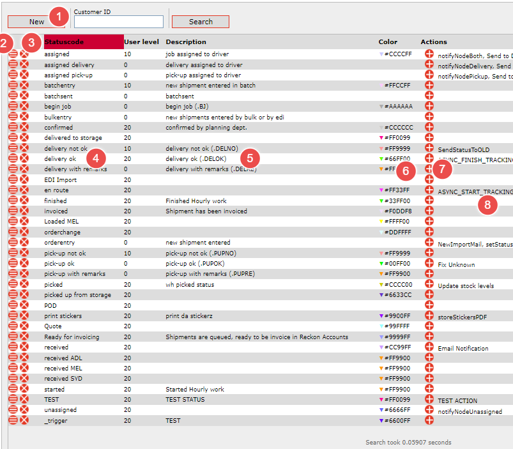Sort by the User level column header
Viewport: 513px width, 449px height.
click(x=141, y=42)
